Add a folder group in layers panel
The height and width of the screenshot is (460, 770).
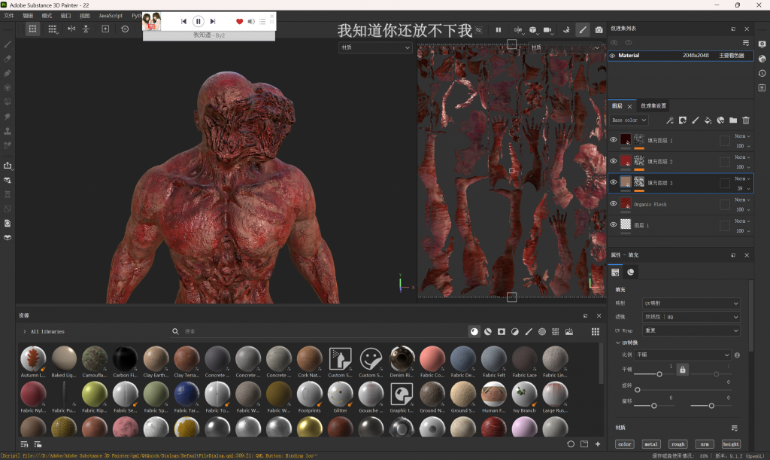coord(733,120)
